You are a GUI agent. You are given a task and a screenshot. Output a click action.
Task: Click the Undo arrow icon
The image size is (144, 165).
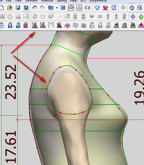34,8
